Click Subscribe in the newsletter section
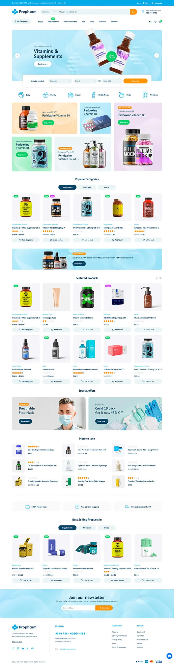 coord(104,608)
